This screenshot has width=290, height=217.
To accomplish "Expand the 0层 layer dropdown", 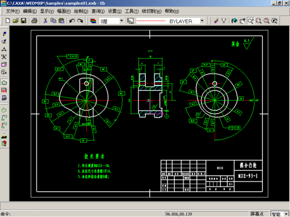I will [121, 21].
